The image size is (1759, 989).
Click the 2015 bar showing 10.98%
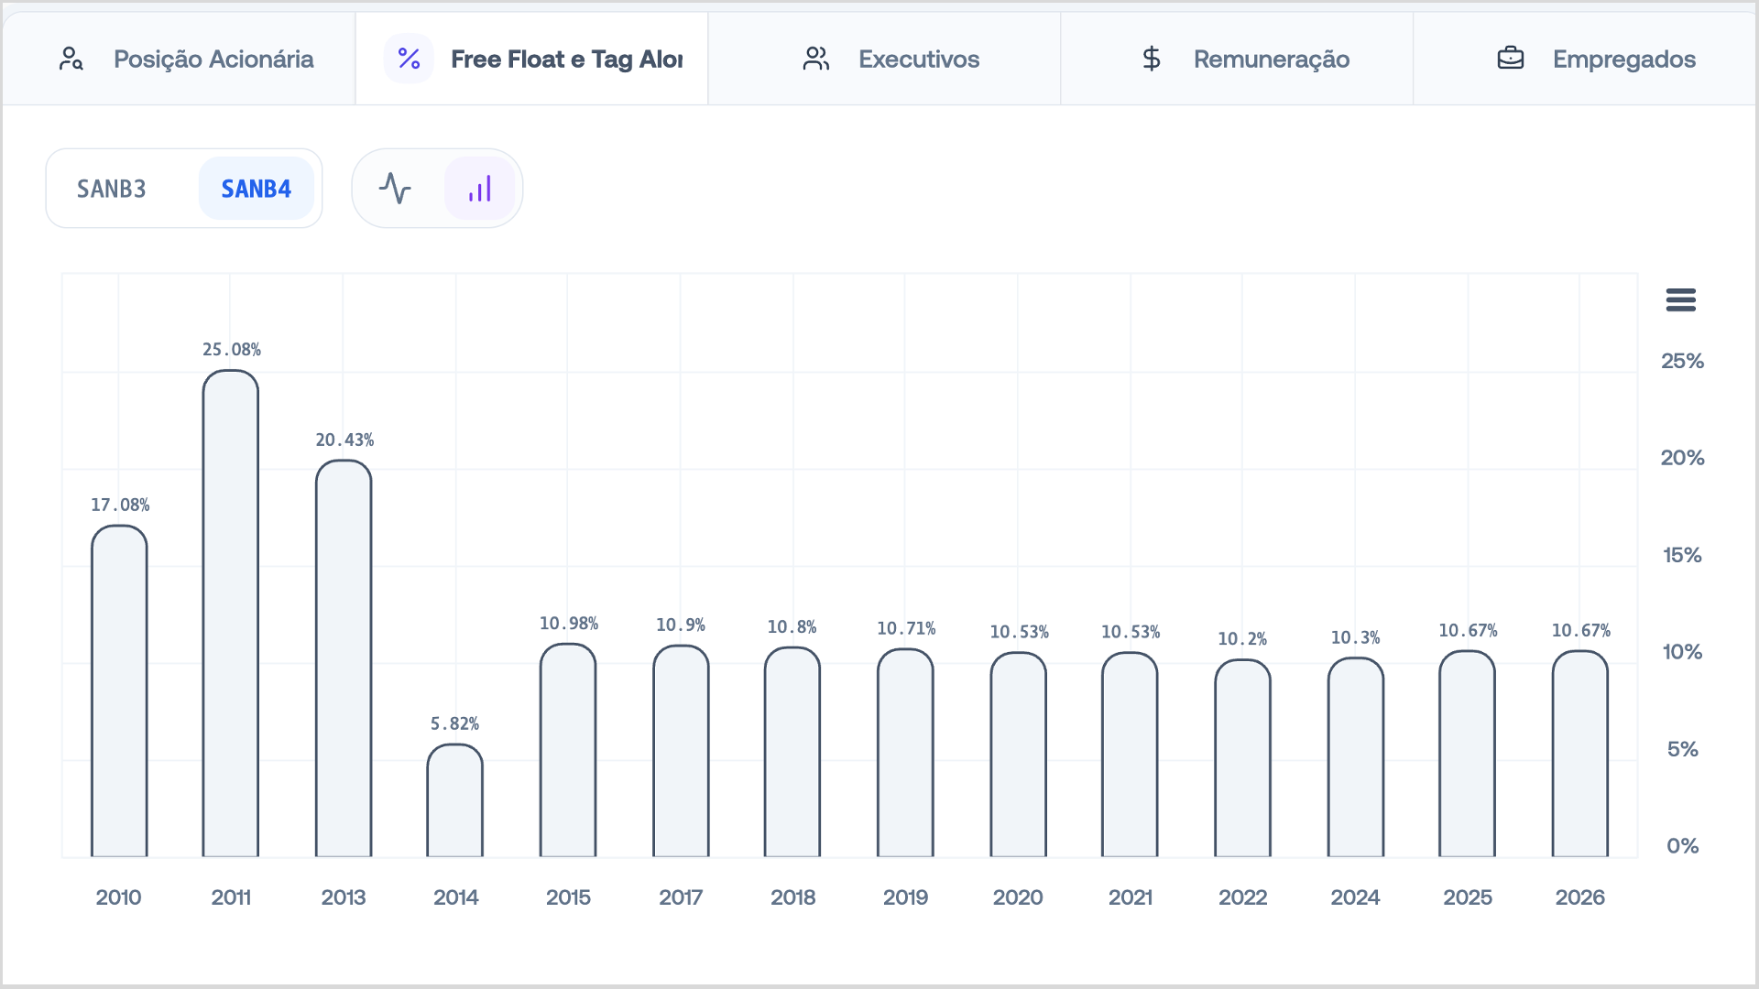pyautogui.click(x=568, y=750)
